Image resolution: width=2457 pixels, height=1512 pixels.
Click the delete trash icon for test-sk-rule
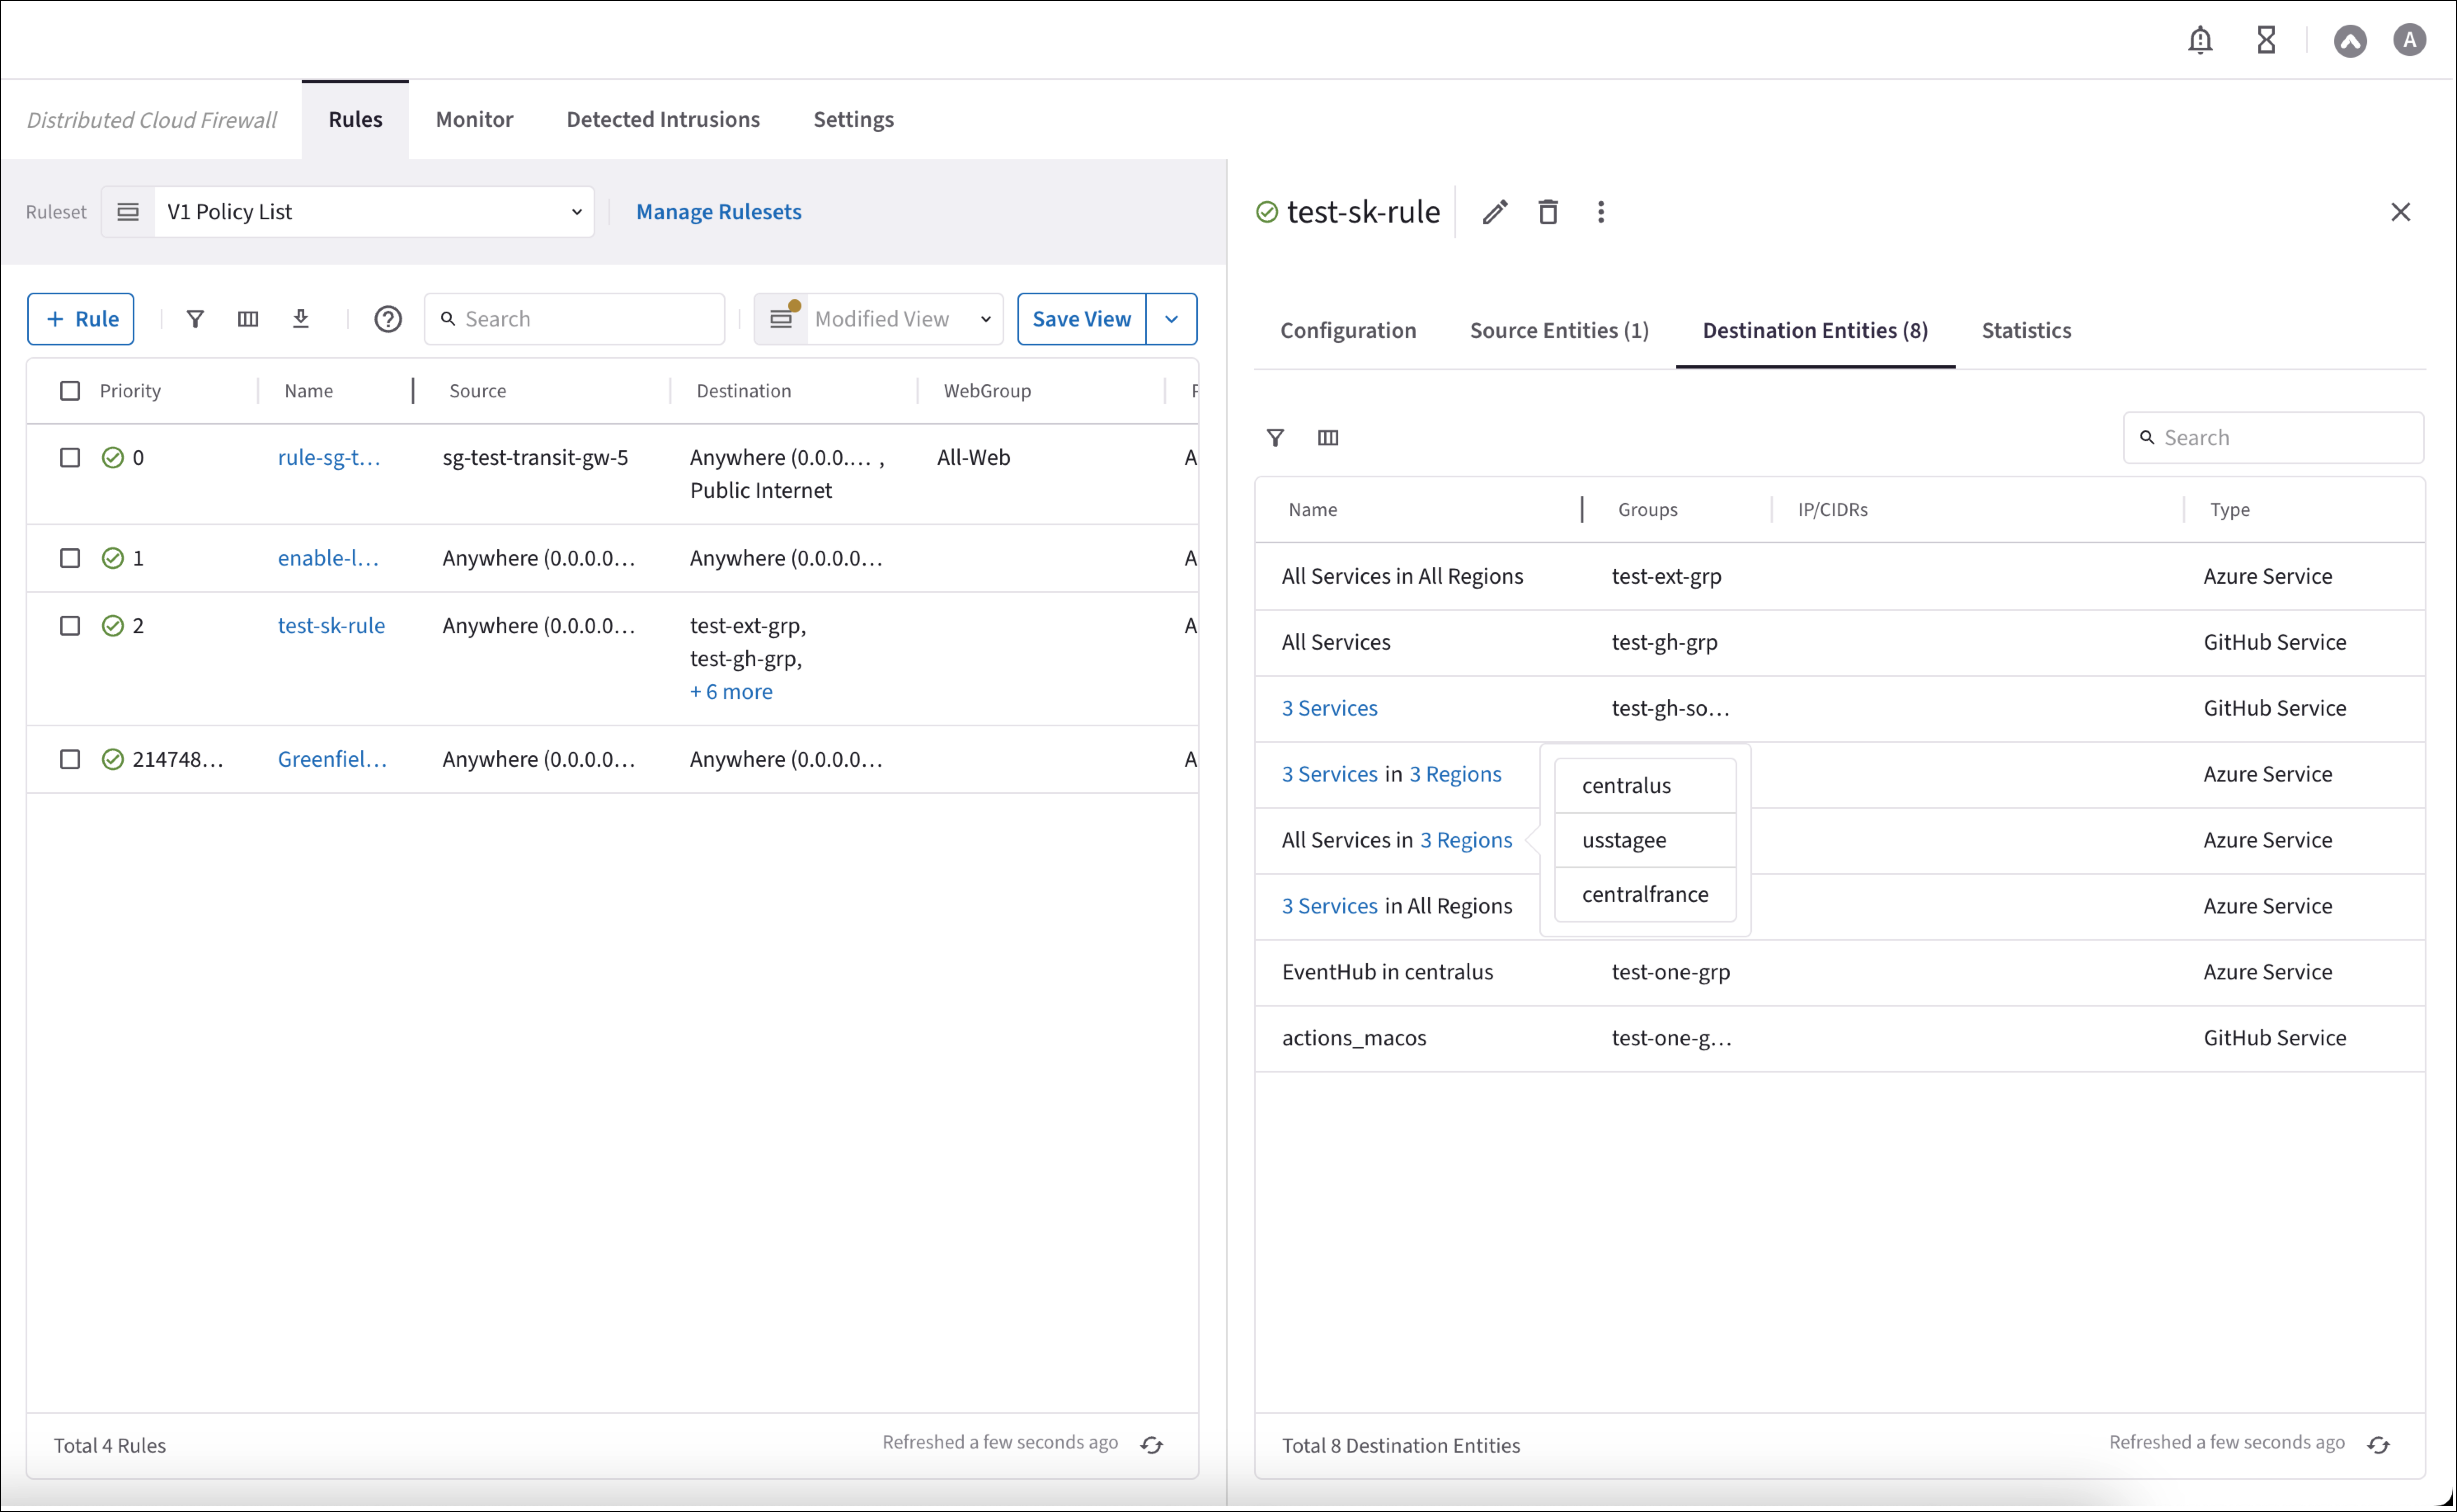tap(1547, 212)
